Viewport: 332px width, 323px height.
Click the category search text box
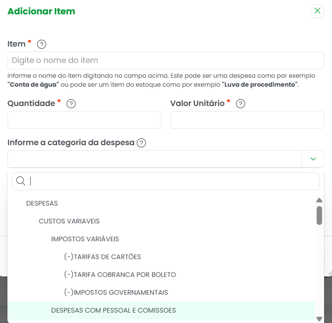[x=166, y=181]
